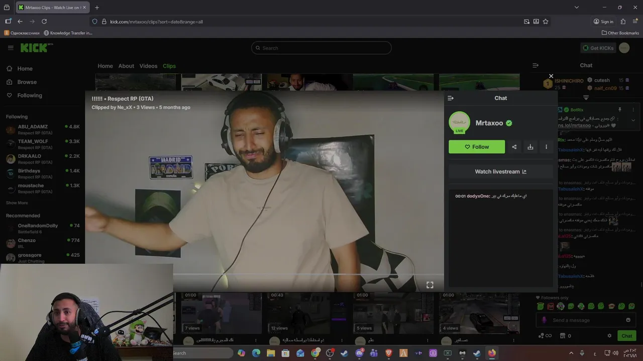Open Firefox extensions puzzle icon

pos(623,22)
